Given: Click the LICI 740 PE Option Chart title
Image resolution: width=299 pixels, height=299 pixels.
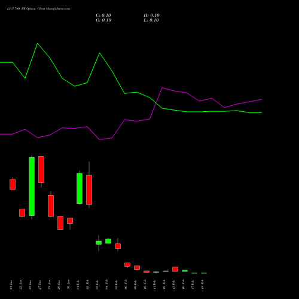Looking at the screenshot, I should tap(38, 9).
